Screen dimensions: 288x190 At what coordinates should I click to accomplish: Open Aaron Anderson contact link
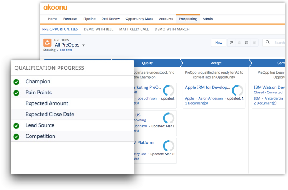tap(211, 98)
